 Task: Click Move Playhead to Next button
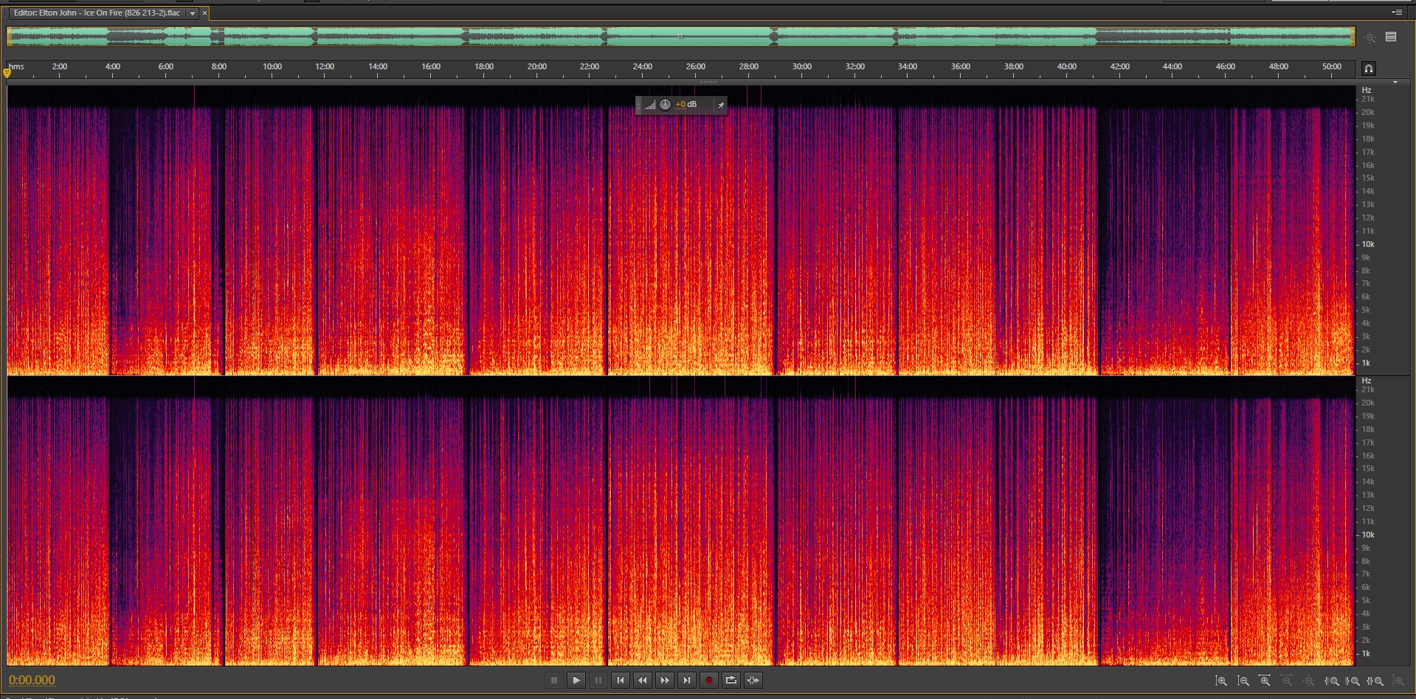pos(687,680)
